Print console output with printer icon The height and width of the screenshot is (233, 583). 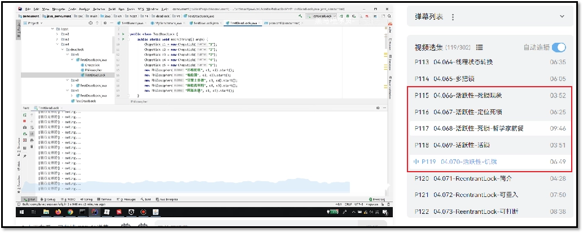coord(32,140)
